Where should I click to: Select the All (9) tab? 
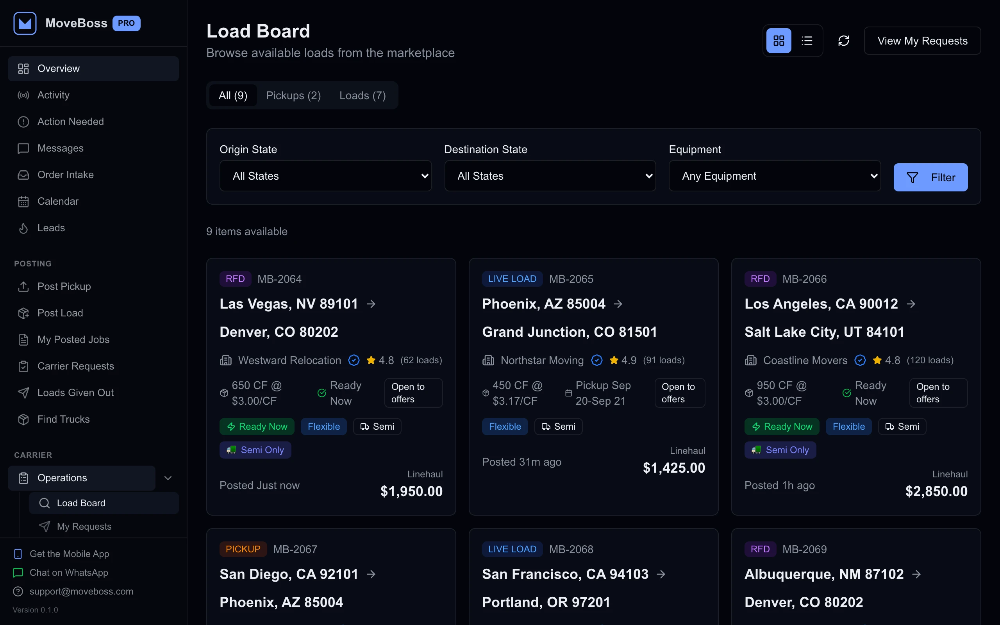pyautogui.click(x=233, y=95)
